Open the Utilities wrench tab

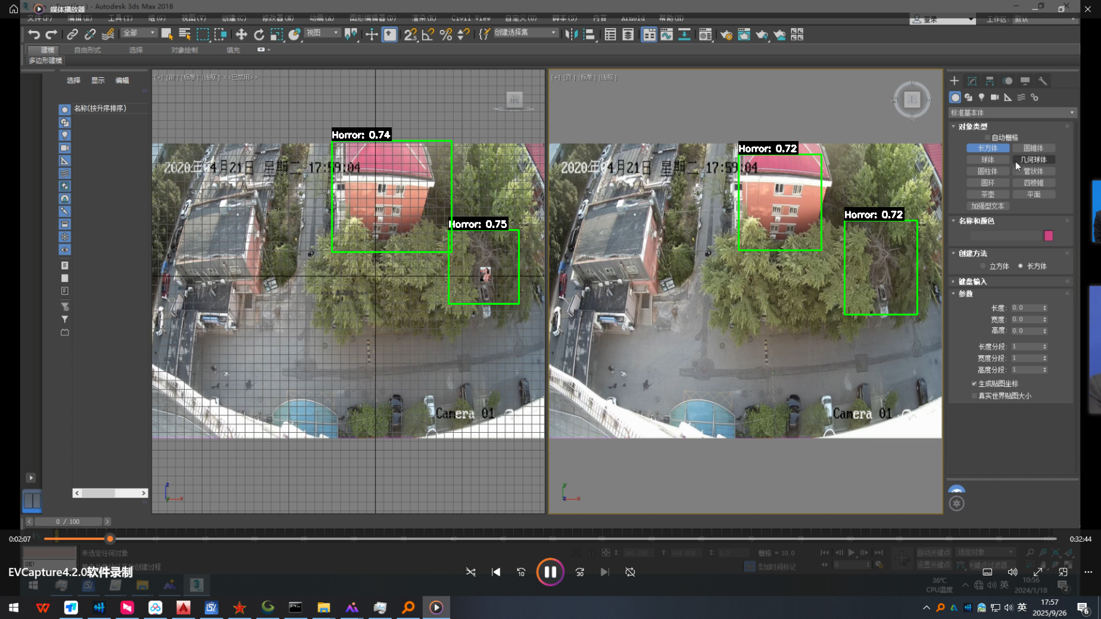[x=1043, y=81]
